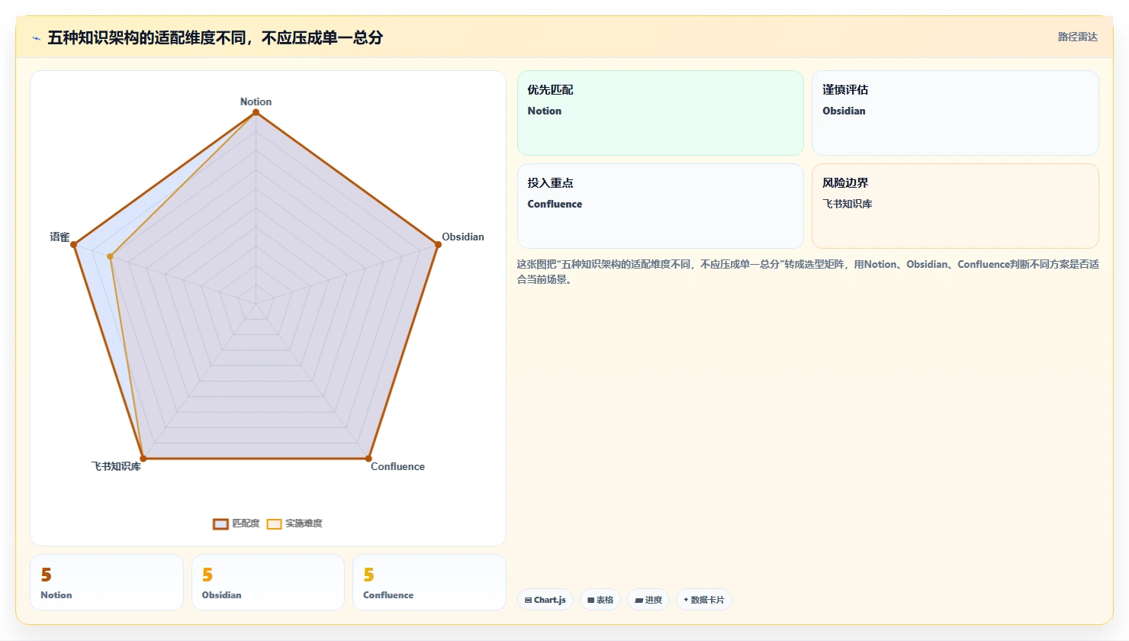This screenshot has height=641, width=1129.
Task: Click the 投入重点 heading text
Action: [x=550, y=183]
